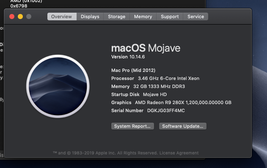Open System Report
This screenshot has height=168, width=267.
[x=132, y=126]
